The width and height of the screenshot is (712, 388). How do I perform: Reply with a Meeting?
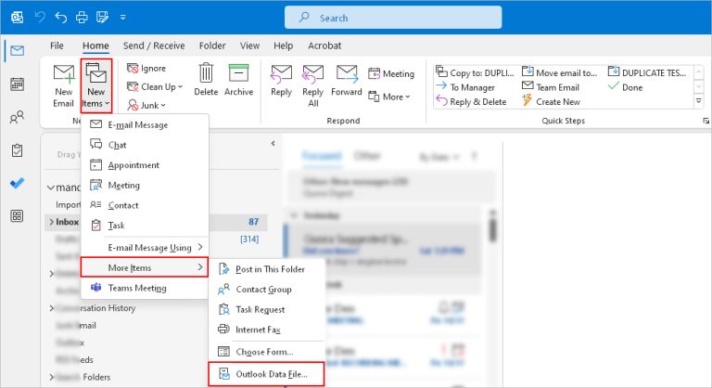391,73
